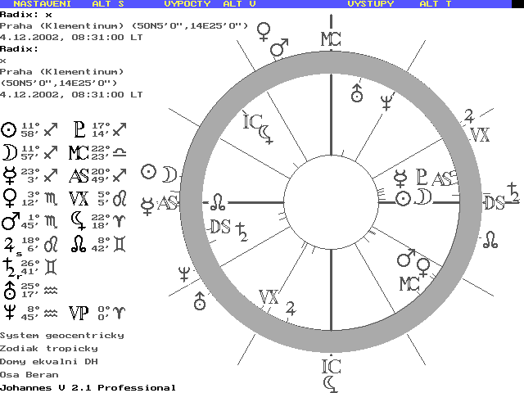Select the MC entry in the left position list
This screenshot has height=393, width=524.
(x=79, y=151)
